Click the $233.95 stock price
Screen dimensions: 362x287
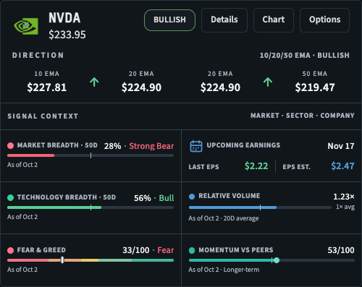[x=67, y=35]
